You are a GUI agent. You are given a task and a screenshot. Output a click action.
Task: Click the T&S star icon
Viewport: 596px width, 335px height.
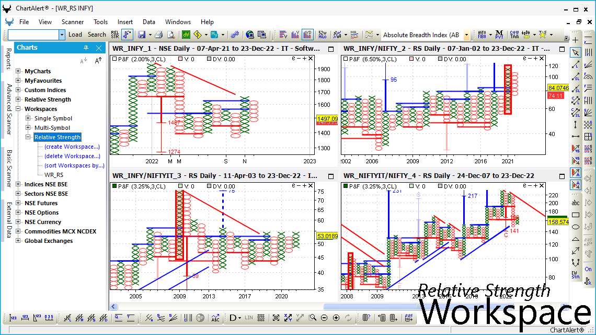click(543, 35)
